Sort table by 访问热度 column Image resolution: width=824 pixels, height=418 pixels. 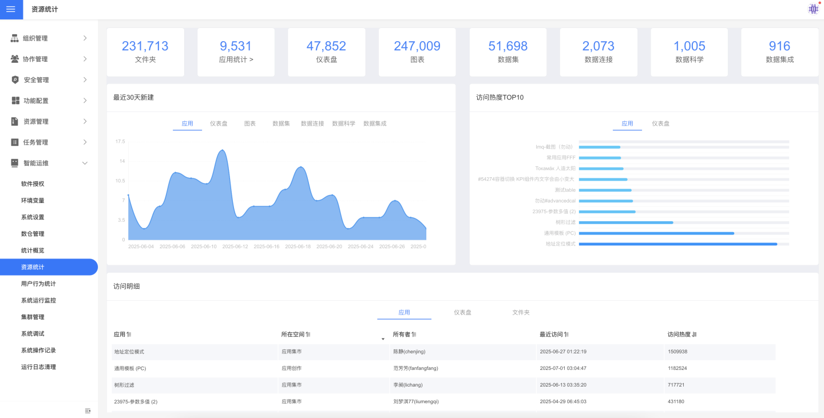point(694,335)
